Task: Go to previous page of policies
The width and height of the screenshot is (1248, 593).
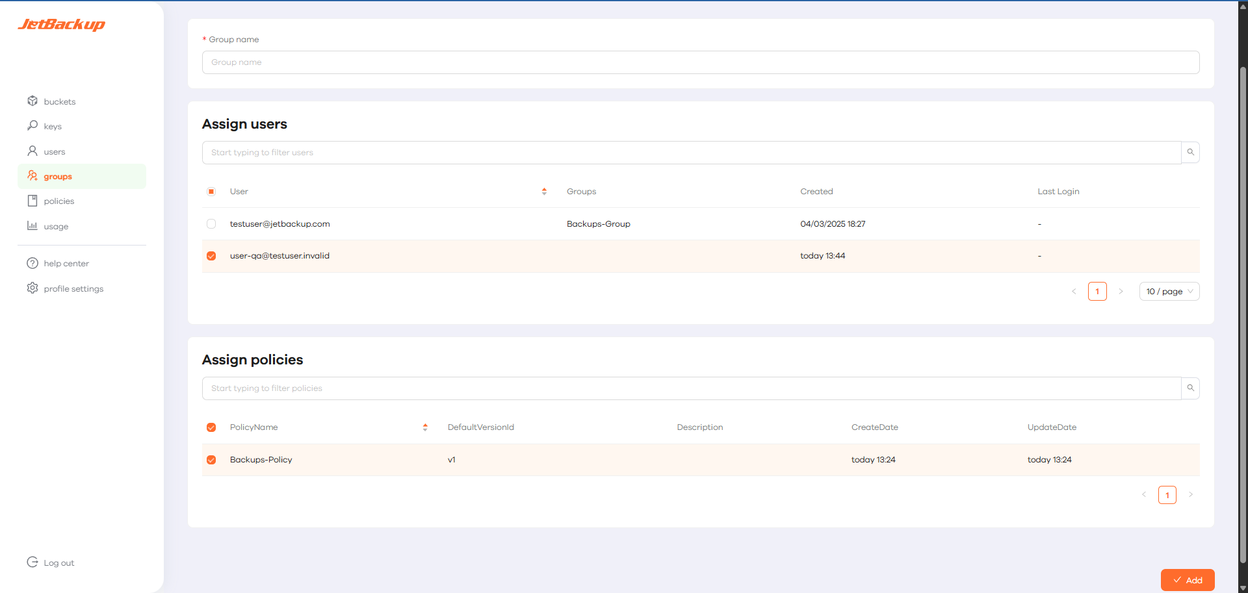Action: click(1144, 495)
